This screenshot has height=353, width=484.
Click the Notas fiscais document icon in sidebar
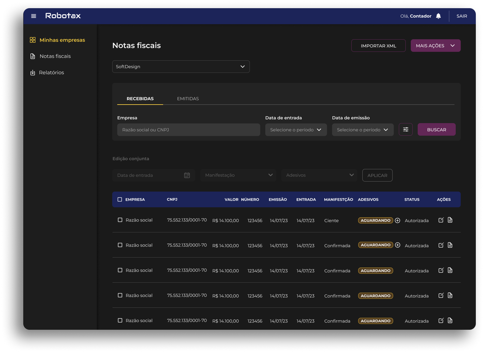33,56
